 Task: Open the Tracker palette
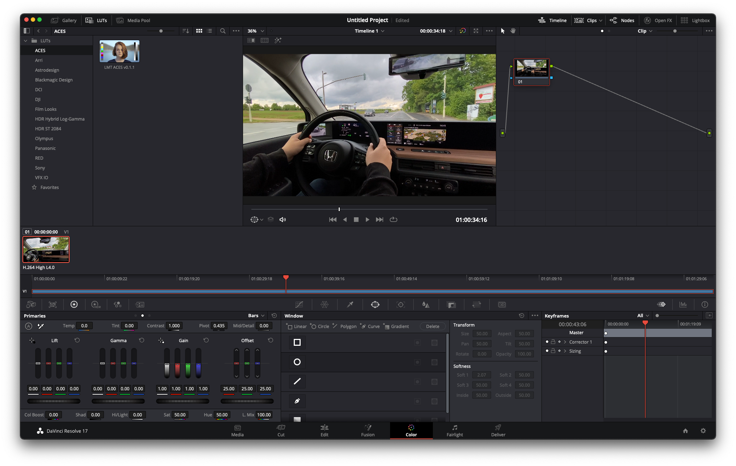pyautogui.click(x=401, y=305)
